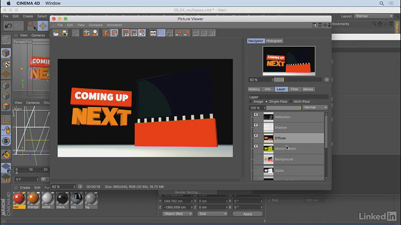The height and width of the screenshot is (225, 401).
Task: Click the Make Editable cube icon in left palette
Action: point(6,53)
